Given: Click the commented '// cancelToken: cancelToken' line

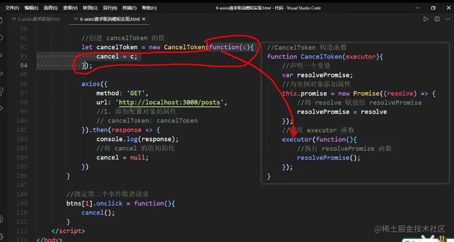Looking at the screenshot, I should click(147, 121).
